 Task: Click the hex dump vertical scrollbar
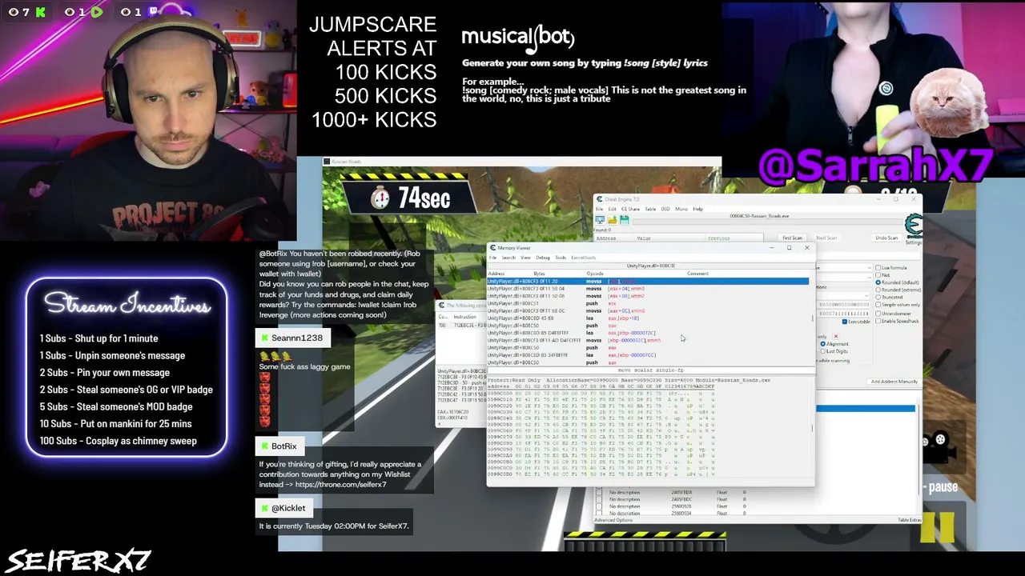pos(812,428)
